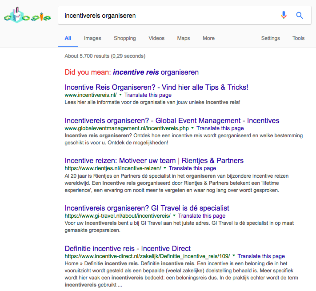Viewport: 316px width, 291px height.
Task: Click snippet 'Ontdek hoe een incentive reis'
Action: [184, 139]
